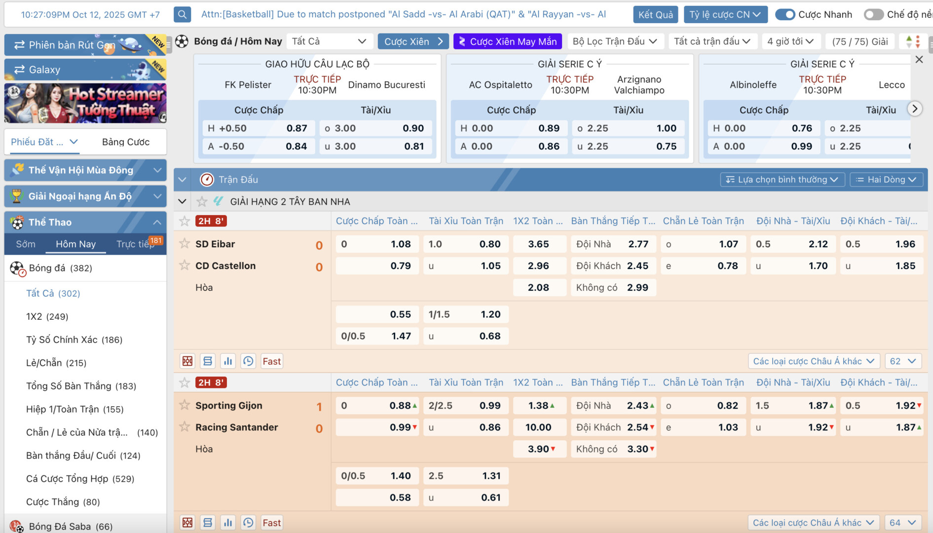Click next arrow on featured matches carousel
The image size is (933, 533).
click(x=915, y=109)
